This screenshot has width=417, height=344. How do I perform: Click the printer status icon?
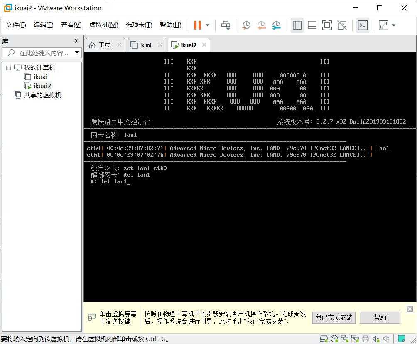click(365, 339)
